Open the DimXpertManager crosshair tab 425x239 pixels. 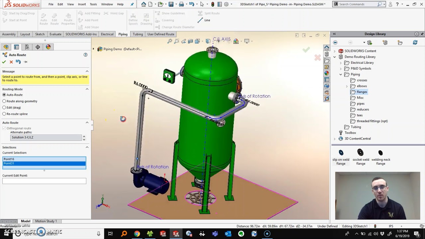pos(38,47)
